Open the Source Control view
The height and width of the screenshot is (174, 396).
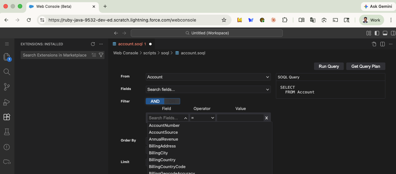7,87
